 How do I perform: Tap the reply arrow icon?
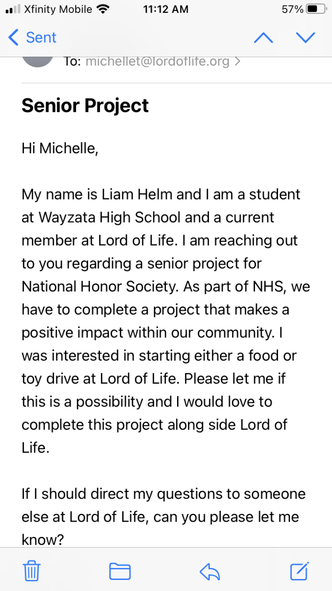pos(210,572)
